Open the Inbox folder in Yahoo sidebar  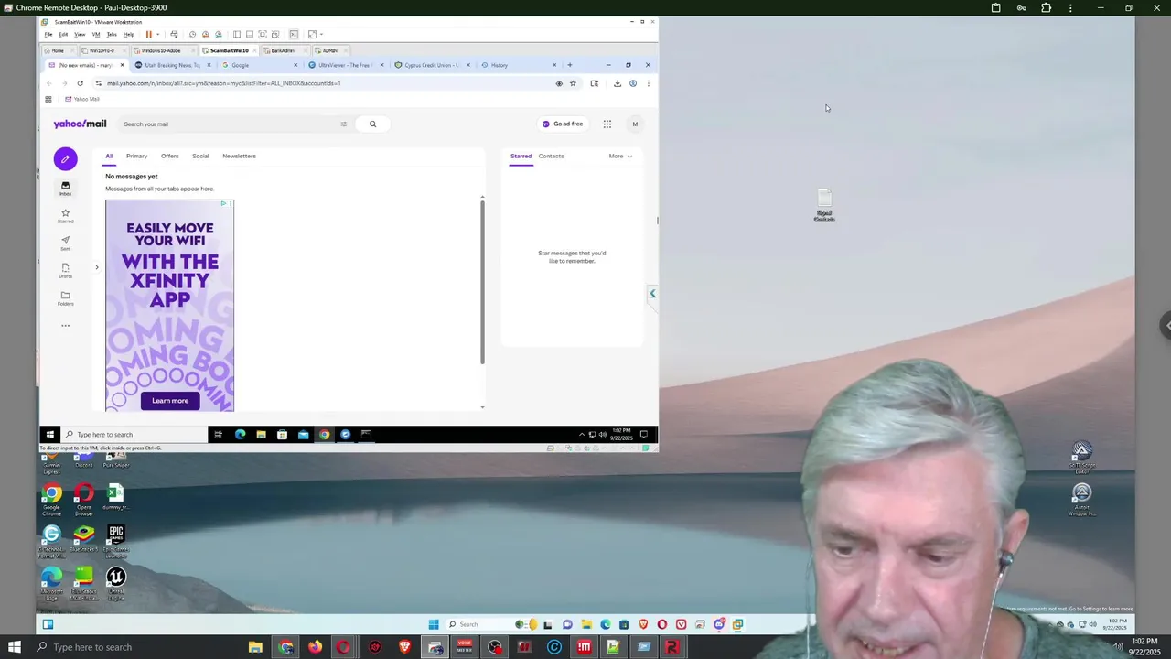65,189
